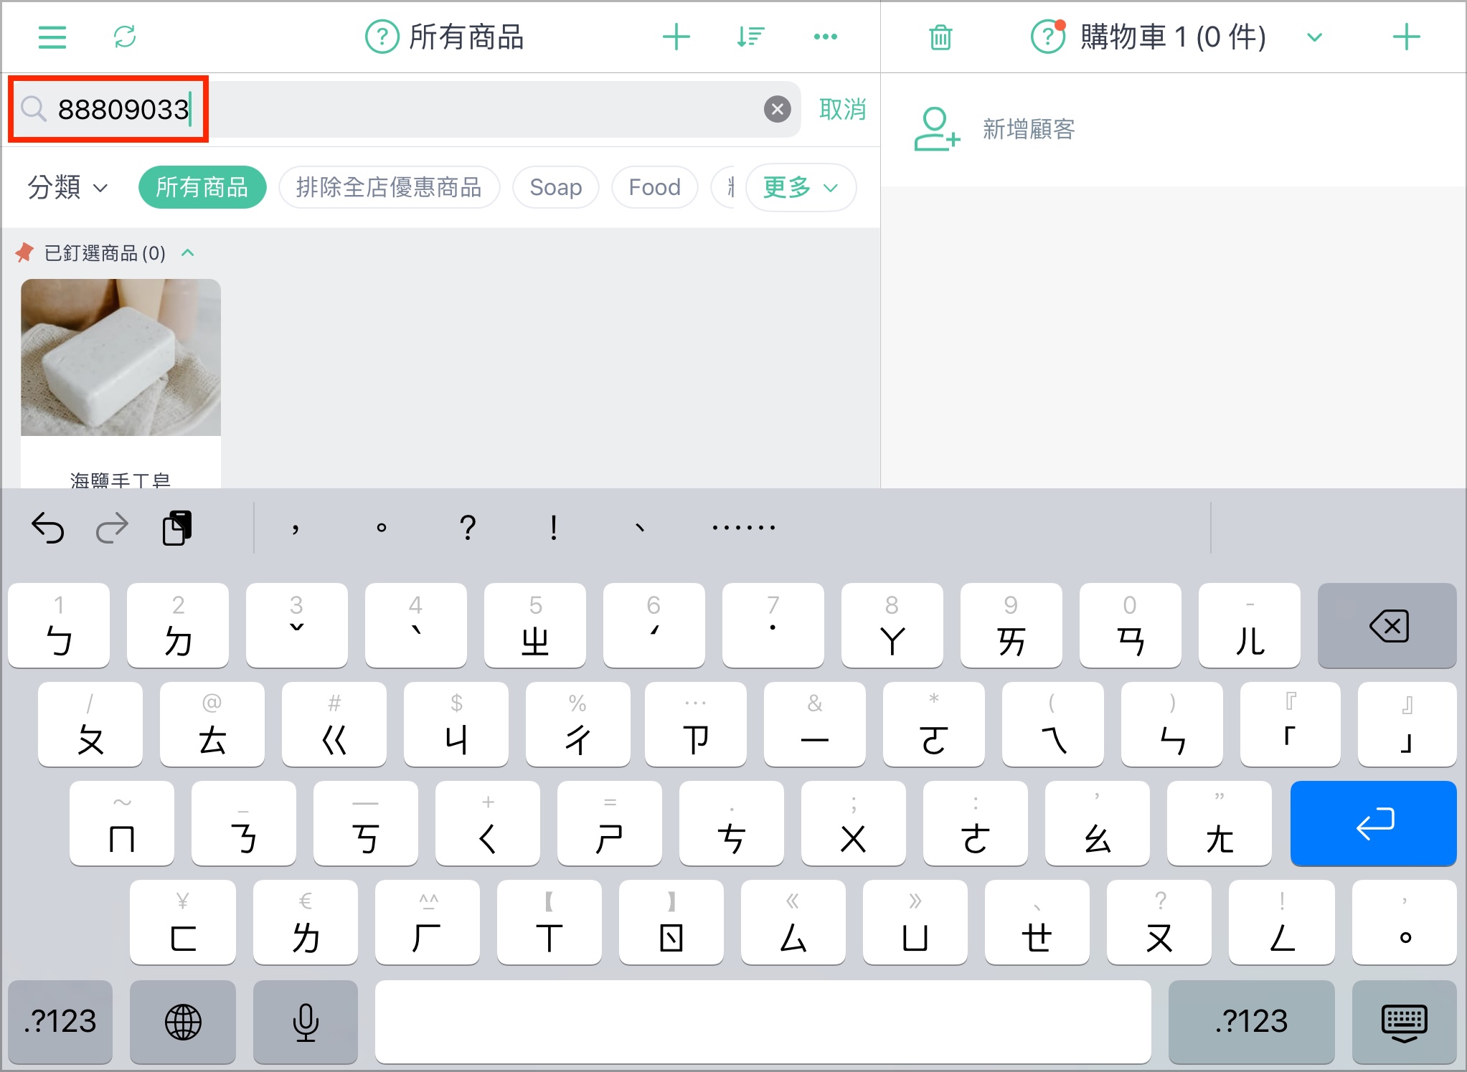
Task: Expand the 購物車 1 cart dropdown
Action: click(1314, 37)
